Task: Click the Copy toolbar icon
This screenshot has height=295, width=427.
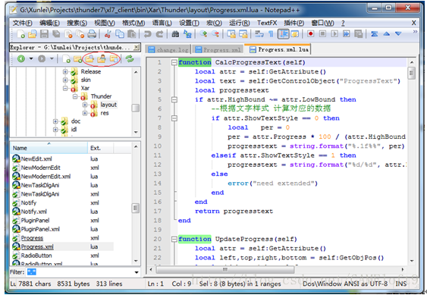Action: click(120, 34)
